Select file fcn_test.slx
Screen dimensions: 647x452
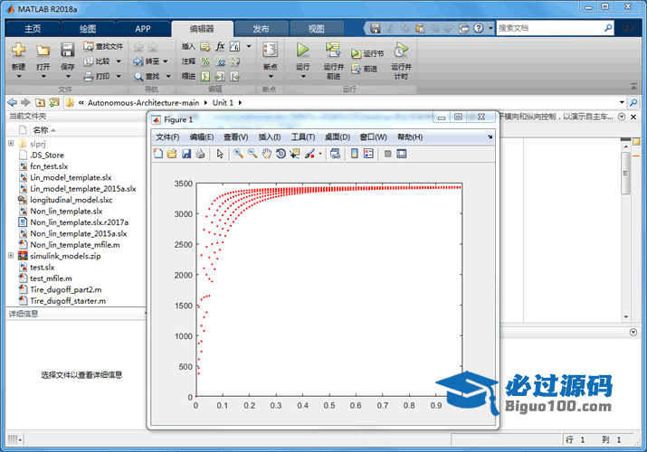coord(49,166)
